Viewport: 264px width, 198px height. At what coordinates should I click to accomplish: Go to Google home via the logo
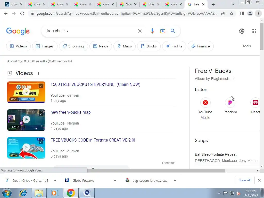tap(18, 31)
